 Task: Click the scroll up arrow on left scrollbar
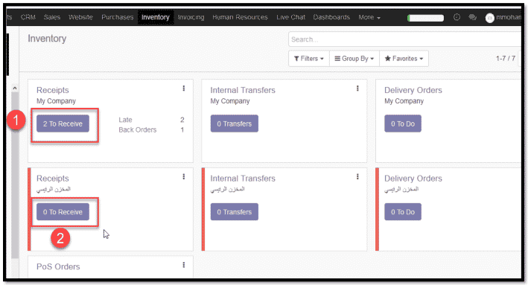[14, 88]
